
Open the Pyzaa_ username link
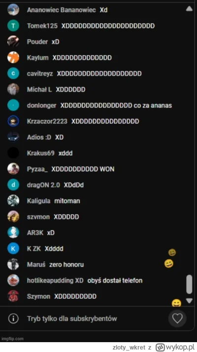pos(37,169)
